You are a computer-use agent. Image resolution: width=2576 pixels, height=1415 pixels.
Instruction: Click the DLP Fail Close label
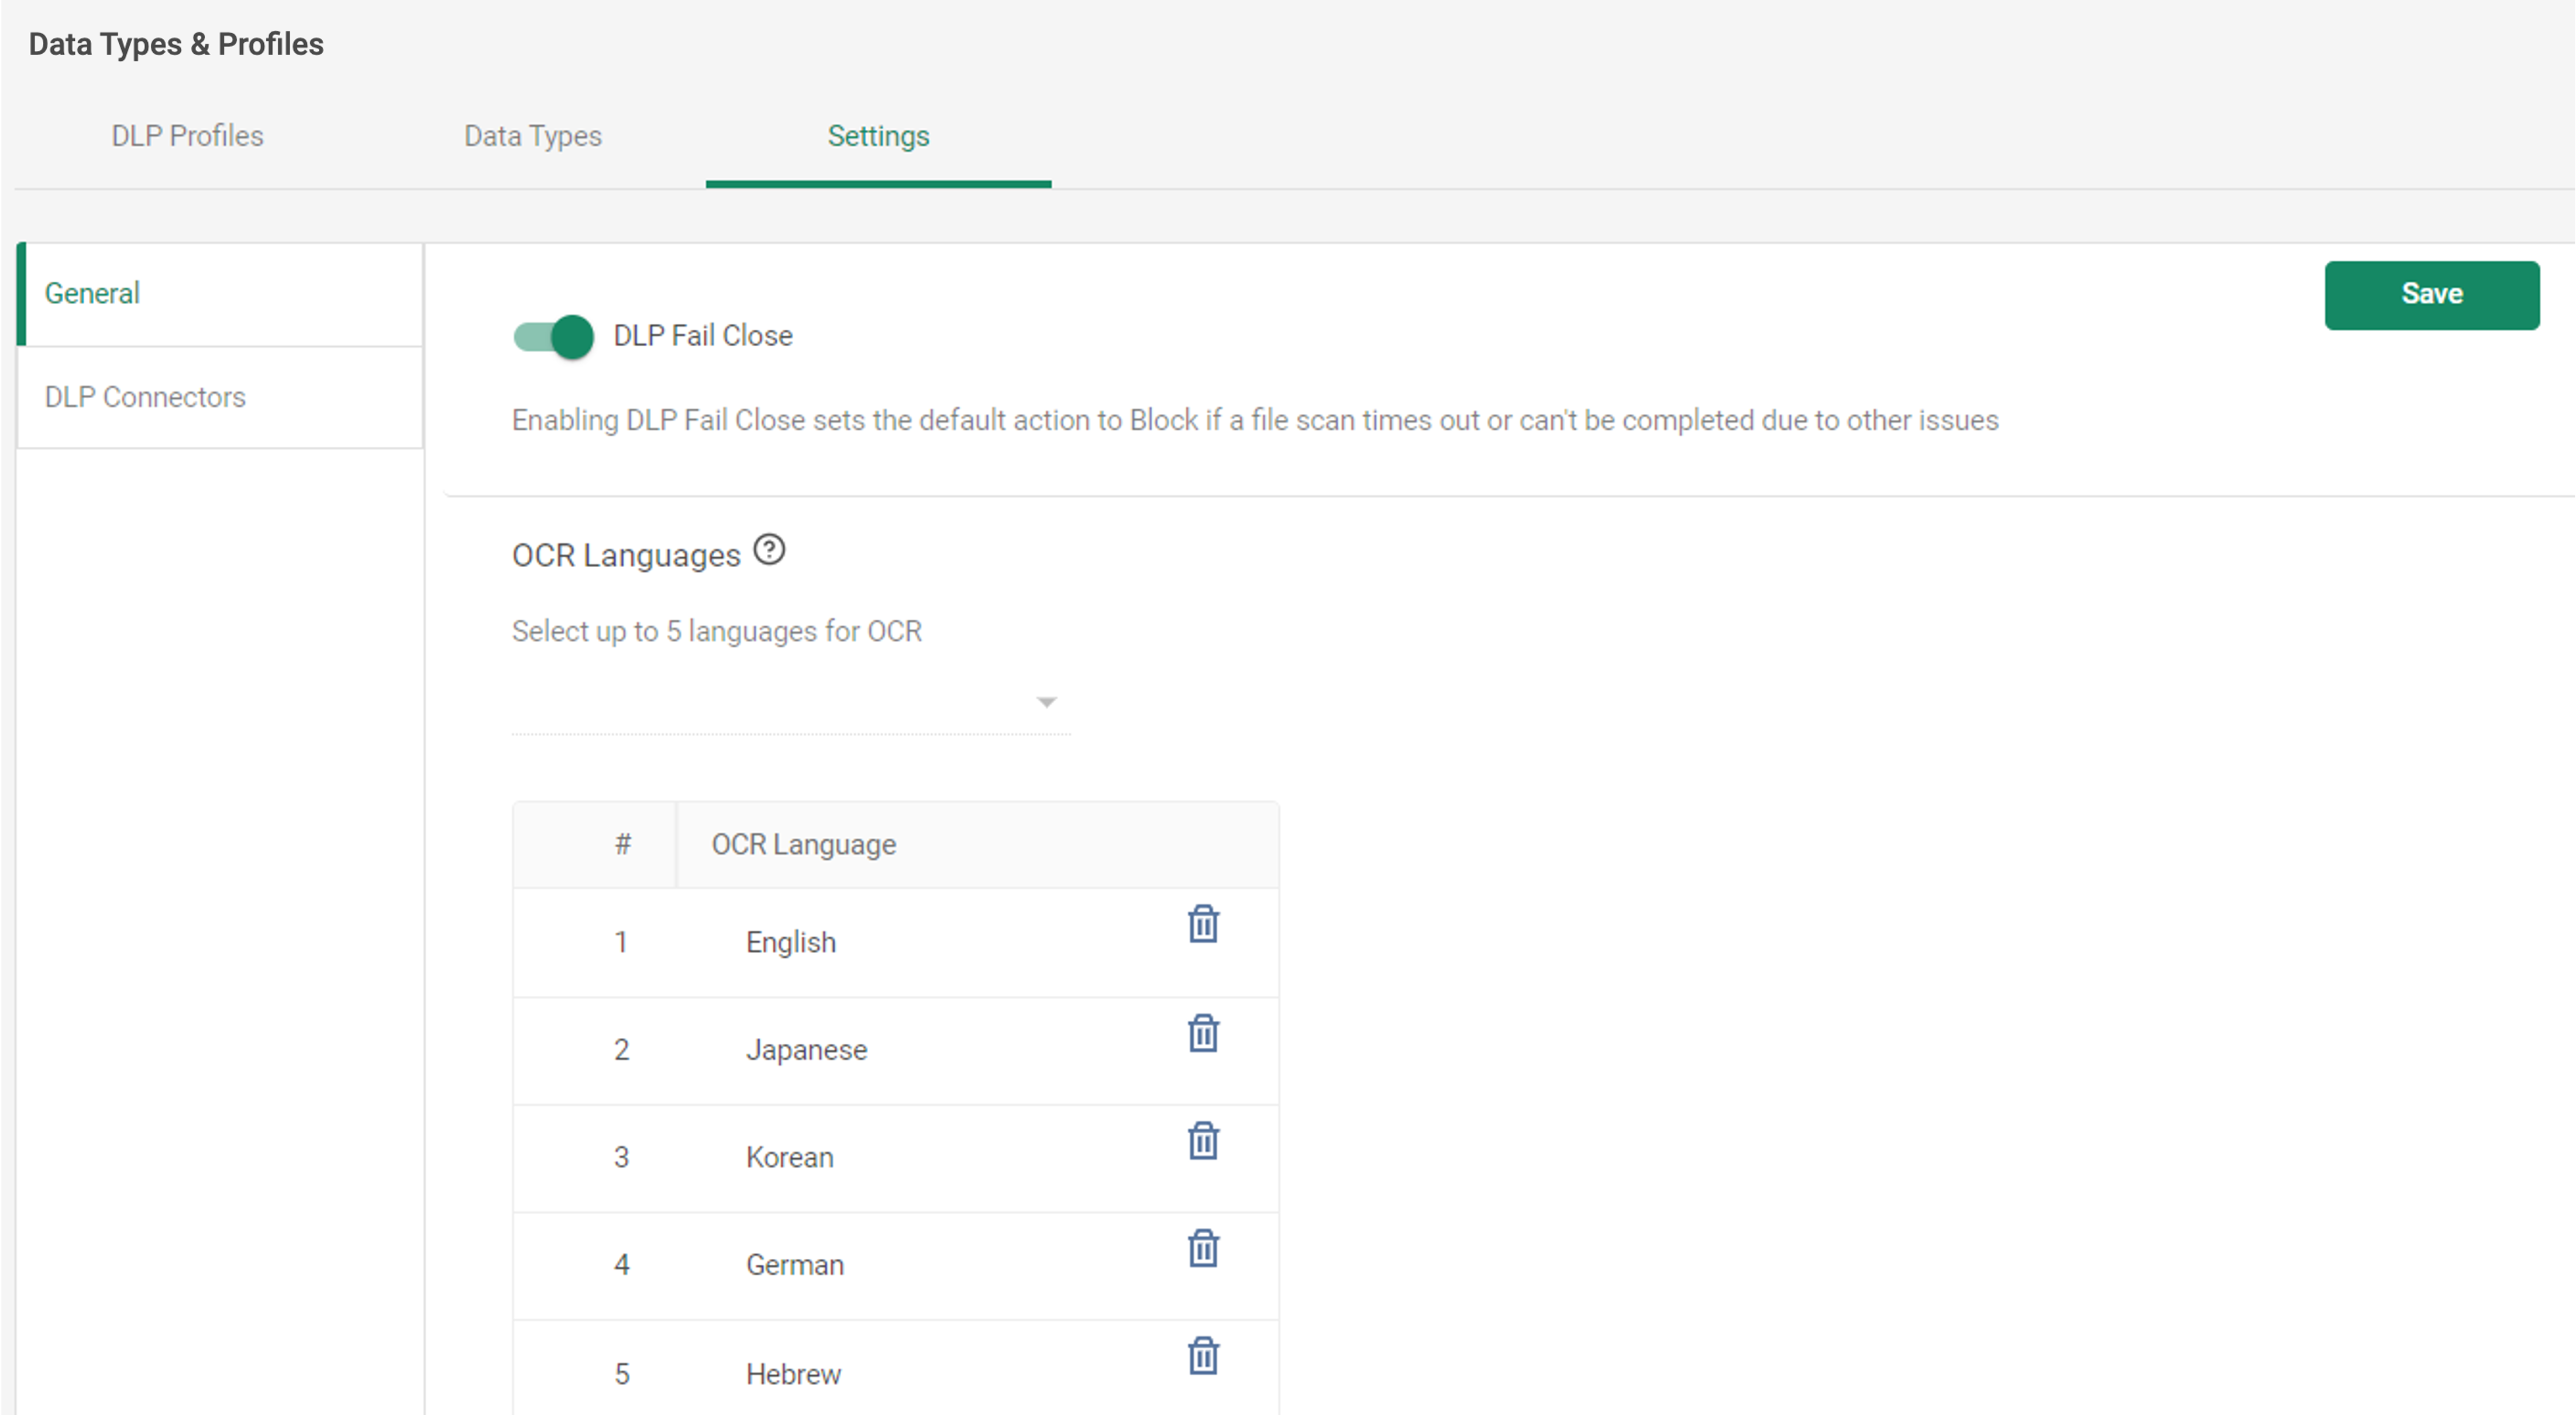coord(702,336)
